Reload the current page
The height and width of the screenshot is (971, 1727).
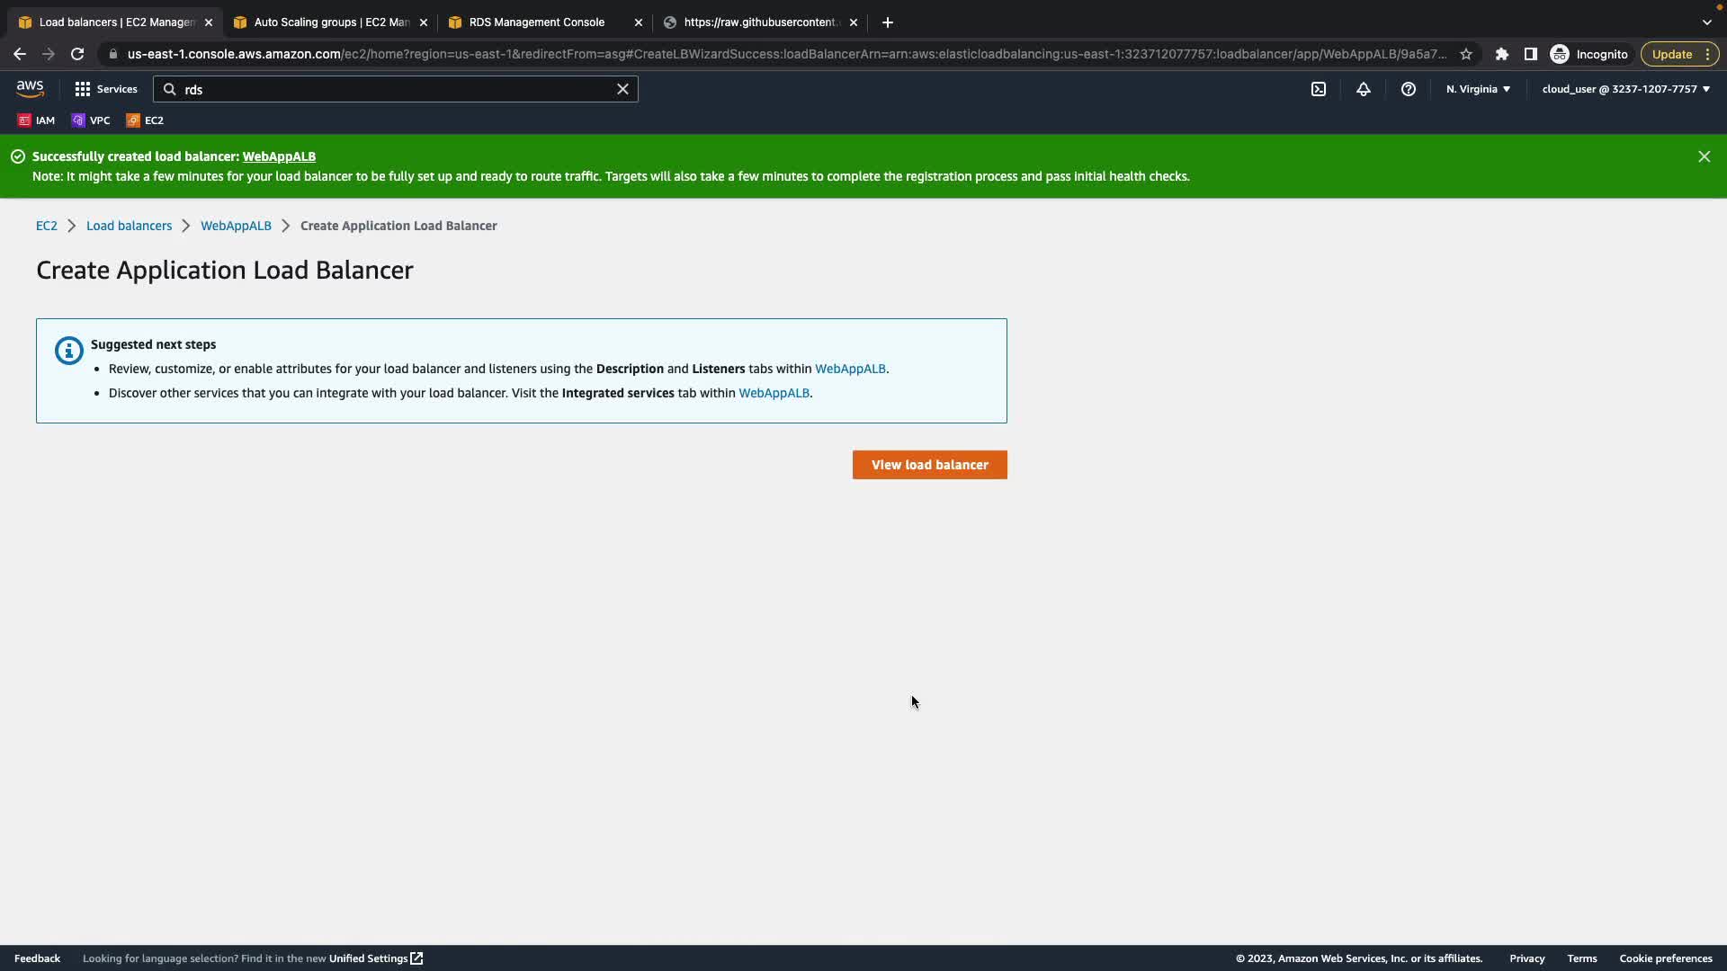pyautogui.click(x=77, y=54)
